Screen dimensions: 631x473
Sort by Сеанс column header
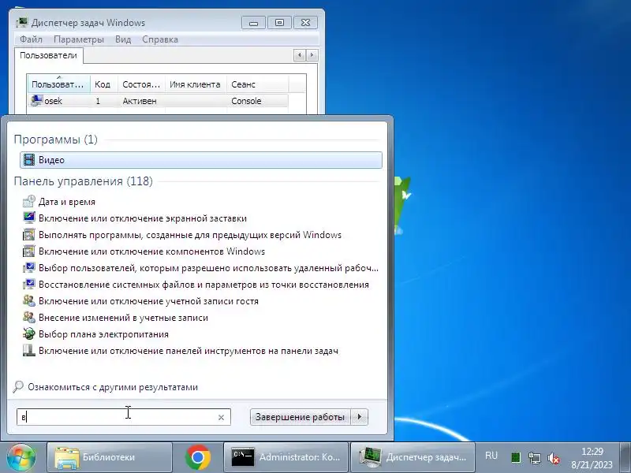tap(257, 84)
